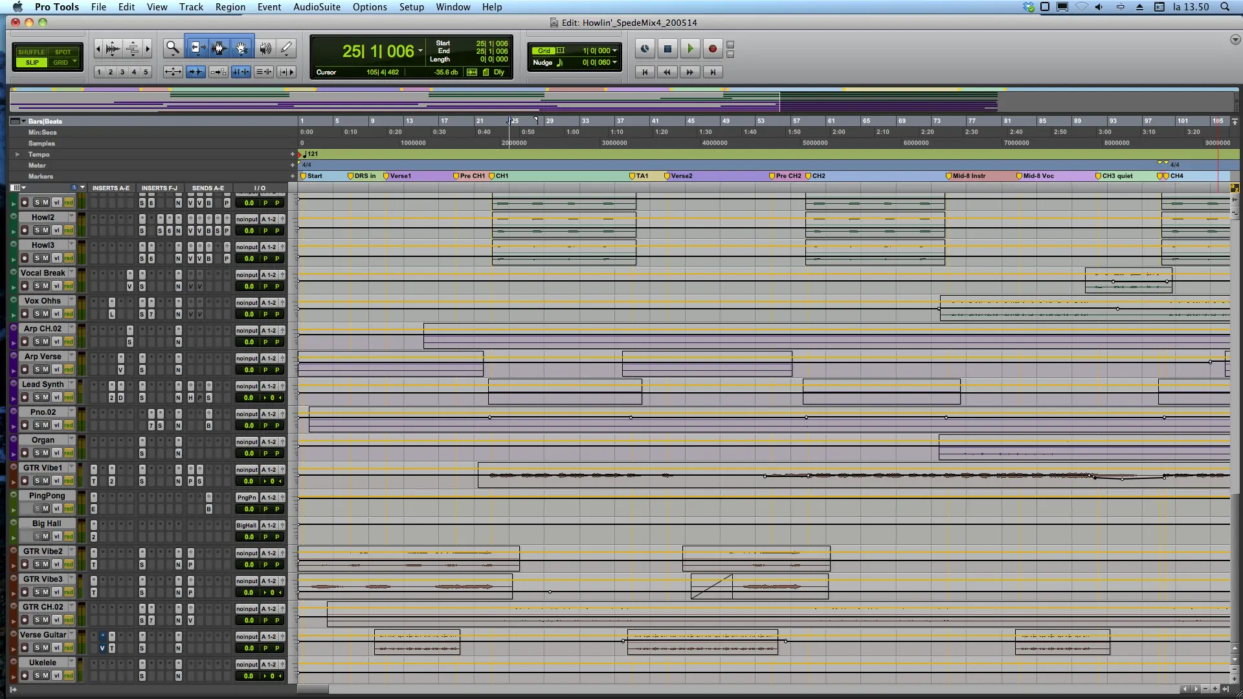Click the Rewind transport button
Screen dimensions: 1243x699
[667, 72]
